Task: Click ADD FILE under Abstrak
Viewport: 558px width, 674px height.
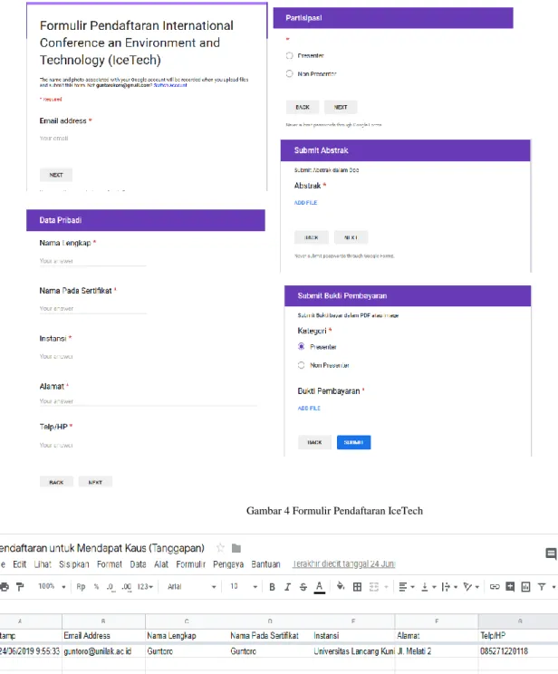Action: click(305, 202)
